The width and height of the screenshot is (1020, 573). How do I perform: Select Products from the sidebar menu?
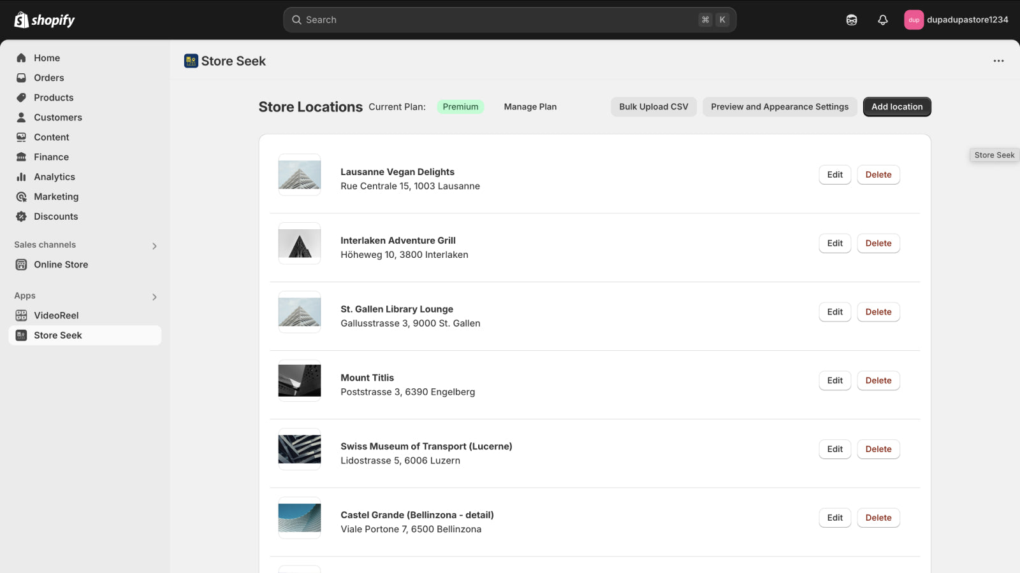tap(21, 97)
